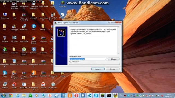Select the BloodCraft archive on desktop

pos(43,74)
